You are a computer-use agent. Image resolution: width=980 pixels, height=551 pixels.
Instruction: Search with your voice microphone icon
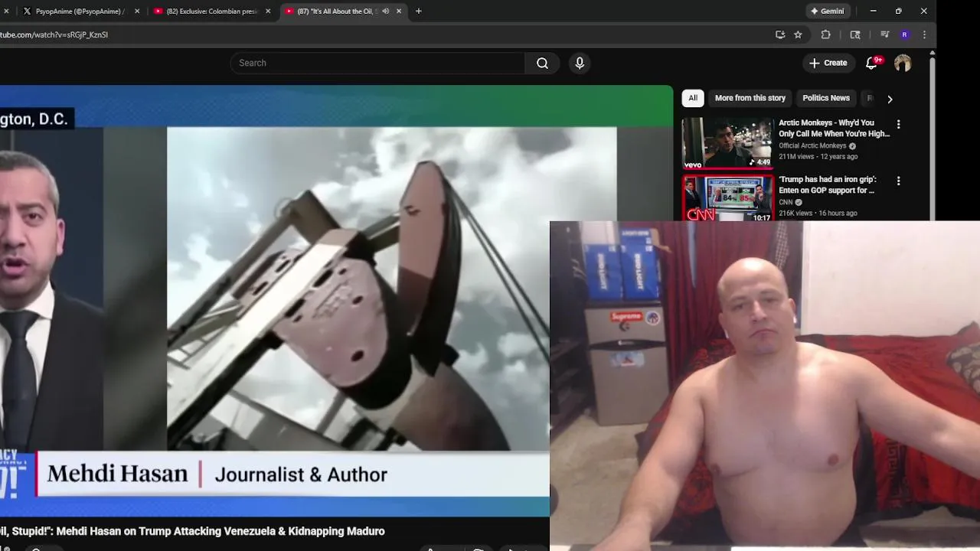point(580,63)
